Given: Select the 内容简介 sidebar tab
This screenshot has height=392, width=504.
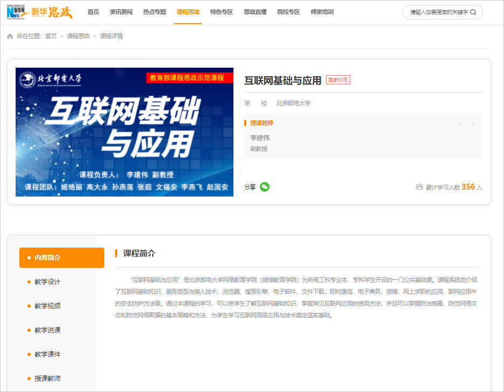Looking at the screenshot, I should (62, 258).
